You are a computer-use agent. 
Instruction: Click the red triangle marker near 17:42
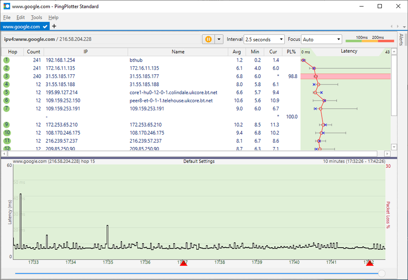370,263
